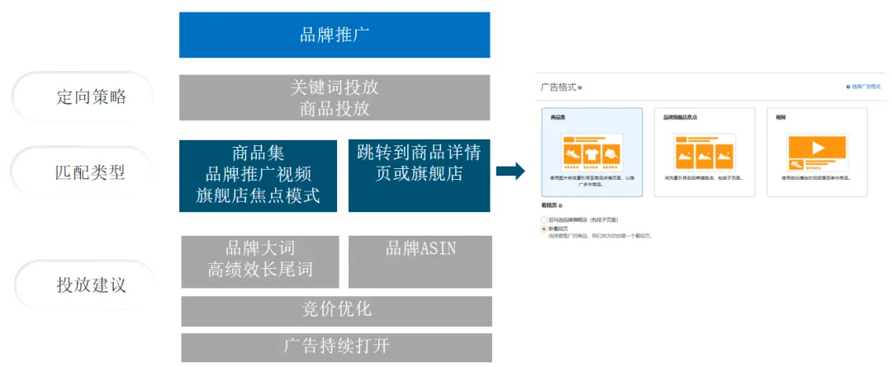Click the 高绩效长尾词 text line
This screenshot has width=892, height=367.
point(260,269)
